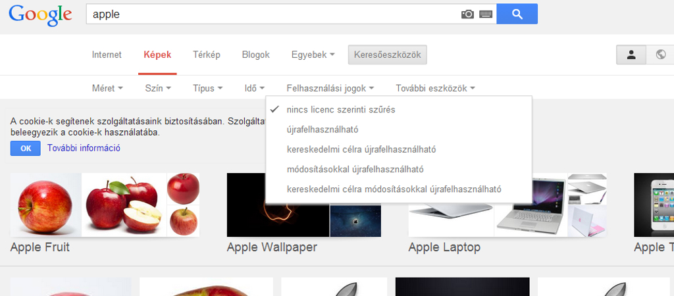Open the Méret filter dropdown

(x=107, y=89)
